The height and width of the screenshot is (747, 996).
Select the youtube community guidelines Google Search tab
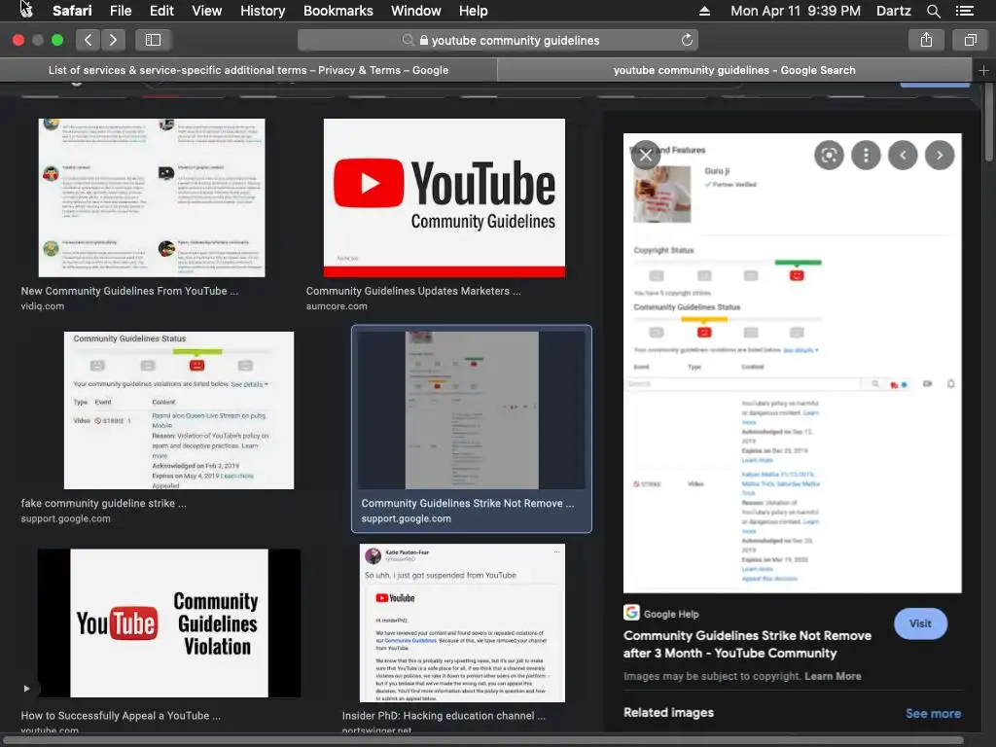(734, 70)
